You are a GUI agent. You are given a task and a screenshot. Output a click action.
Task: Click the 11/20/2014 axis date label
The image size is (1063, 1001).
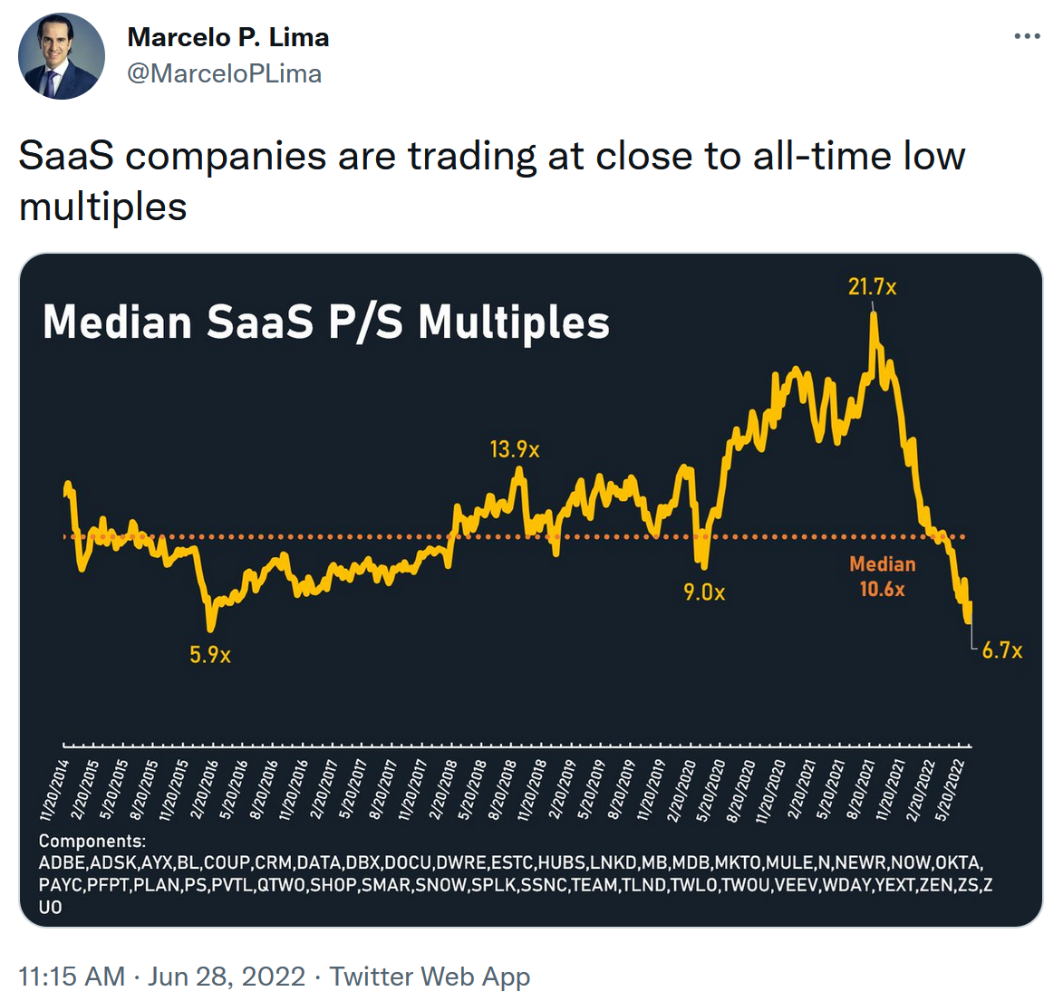click(x=54, y=790)
